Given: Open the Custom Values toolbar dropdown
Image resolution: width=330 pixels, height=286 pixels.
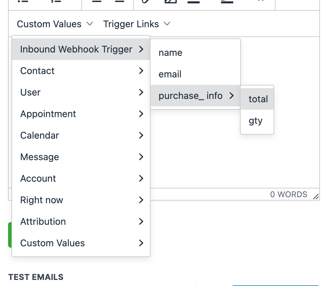Looking at the screenshot, I should coord(55,24).
